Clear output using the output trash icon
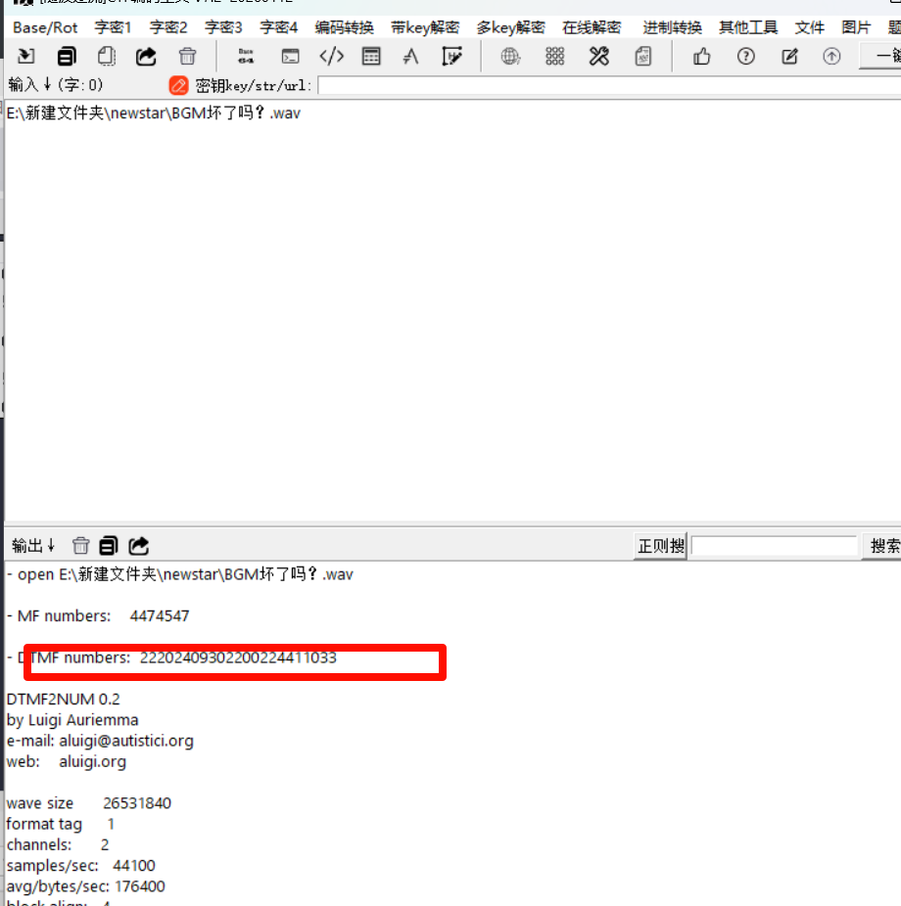 81,546
